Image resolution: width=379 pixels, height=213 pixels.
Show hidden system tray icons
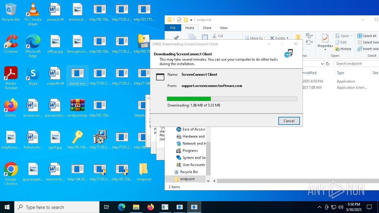coord(319,207)
